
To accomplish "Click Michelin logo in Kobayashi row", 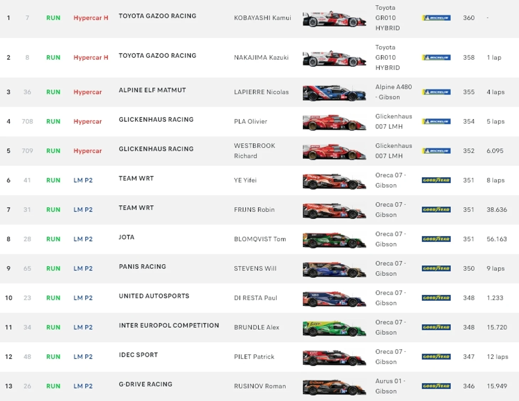I will [436, 18].
